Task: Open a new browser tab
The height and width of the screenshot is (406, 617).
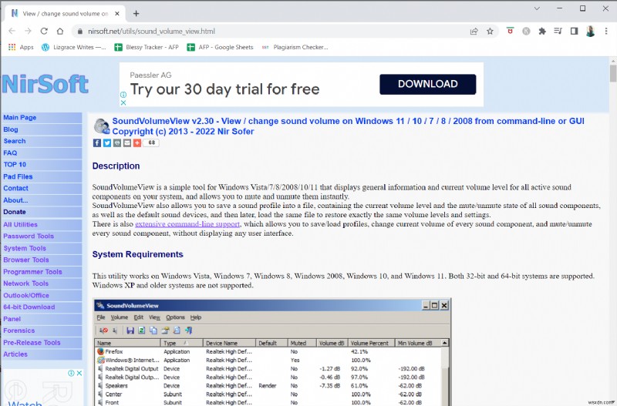Action: point(137,13)
